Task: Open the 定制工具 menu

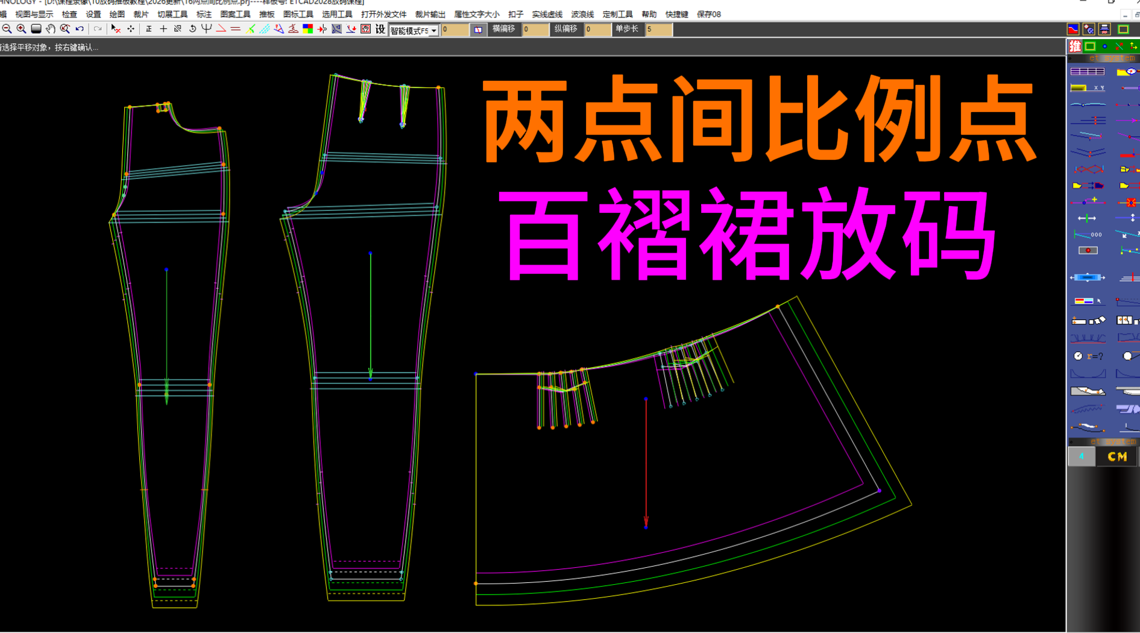Action: coord(617,14)
